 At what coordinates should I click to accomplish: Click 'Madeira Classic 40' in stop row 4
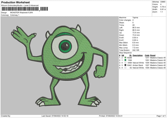point(158,65)
